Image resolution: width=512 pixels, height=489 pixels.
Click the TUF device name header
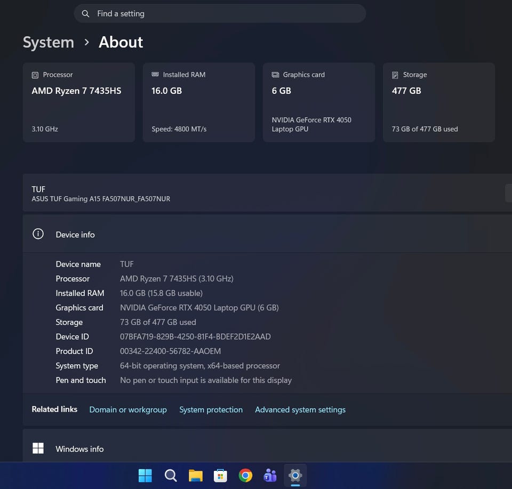[x=38, y=189]
